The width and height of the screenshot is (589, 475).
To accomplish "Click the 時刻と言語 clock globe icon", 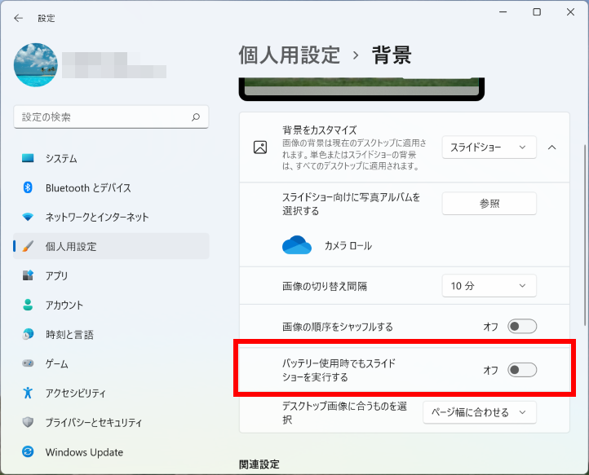I will coord(28,334).
